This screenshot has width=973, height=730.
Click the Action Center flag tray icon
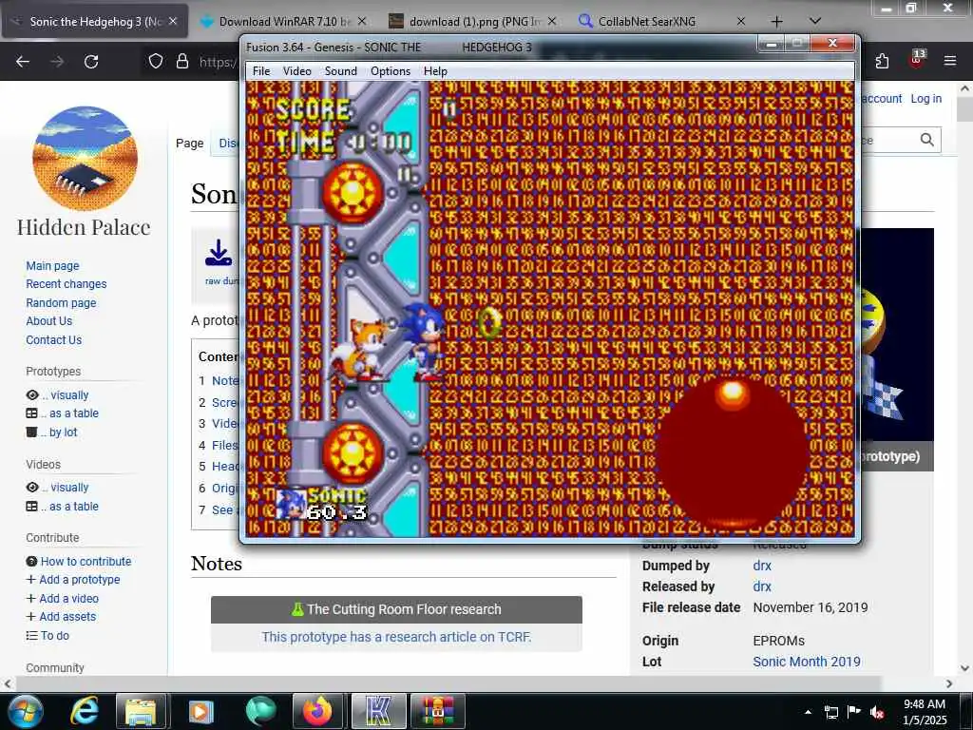point(854,712)
